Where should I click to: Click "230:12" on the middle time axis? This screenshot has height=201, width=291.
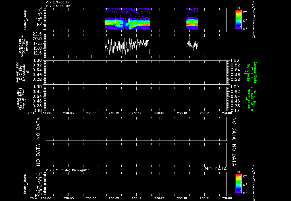point(137,113)
